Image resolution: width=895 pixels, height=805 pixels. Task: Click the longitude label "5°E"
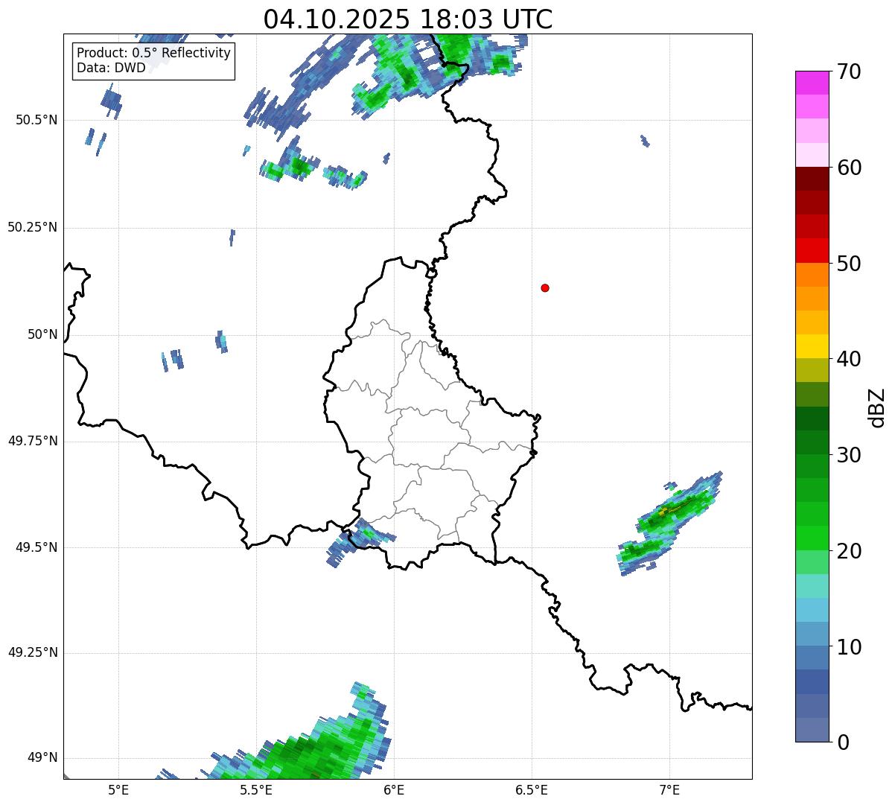(x=118, y=789)
